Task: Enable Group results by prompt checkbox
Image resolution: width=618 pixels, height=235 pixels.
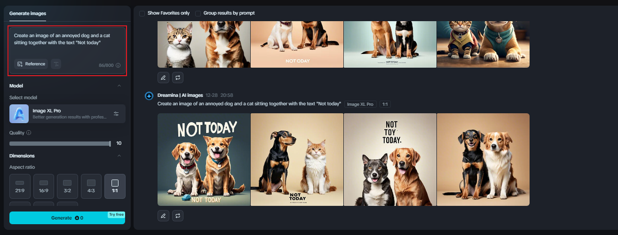Action: 198,14
